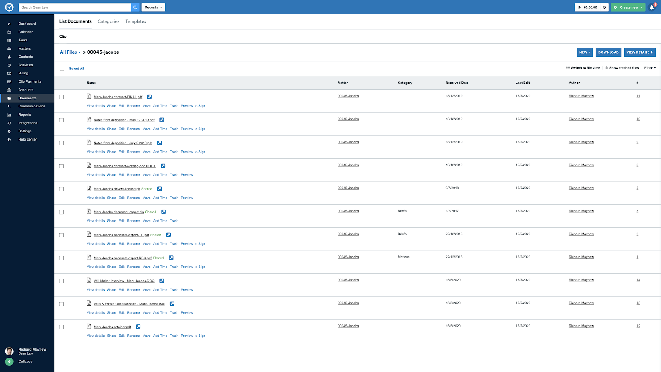Check the box for Mark Jacobs document export.zip
The width and height of the screenshot is (661, 372).
coord(62,212)
